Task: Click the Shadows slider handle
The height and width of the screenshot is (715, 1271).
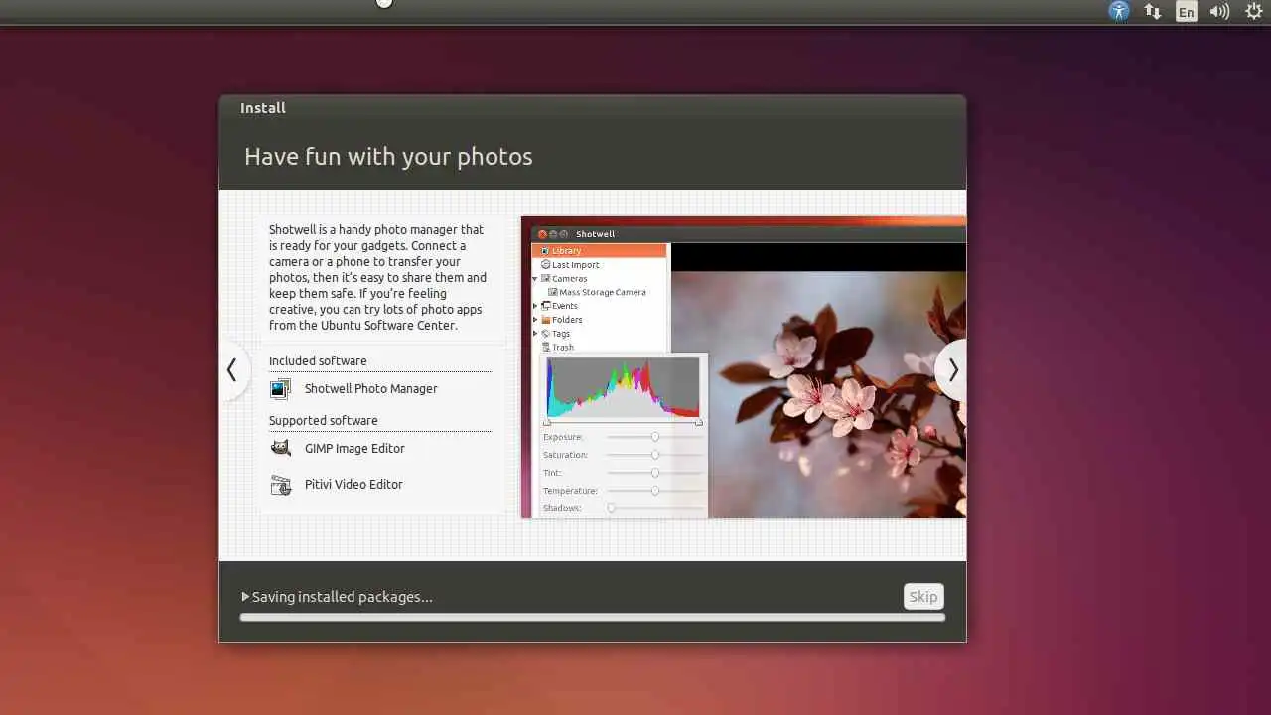Action: pyautogui.click(x=611, y=508)
